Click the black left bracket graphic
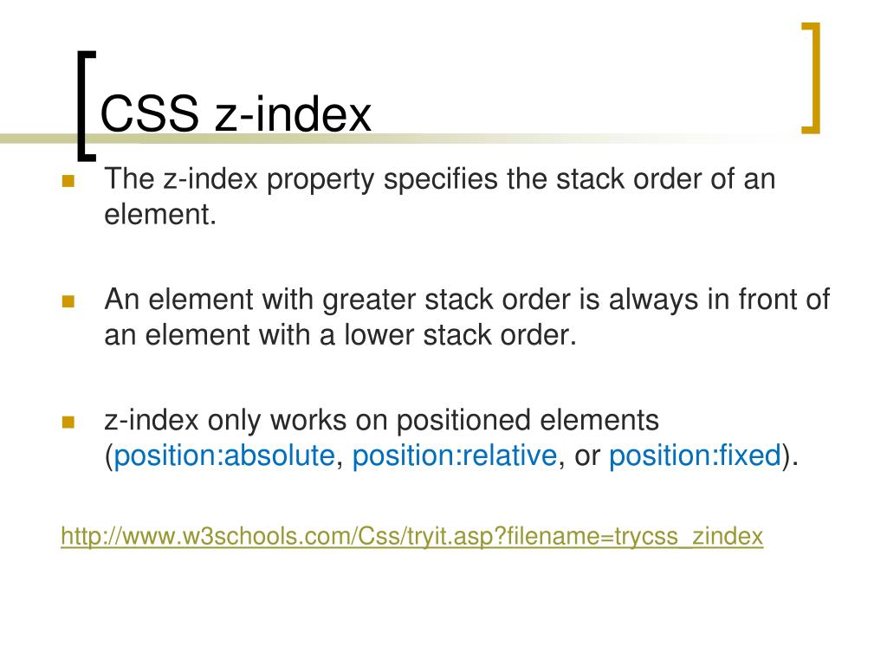This screenshot has width=887, height=665. (87, 106)
